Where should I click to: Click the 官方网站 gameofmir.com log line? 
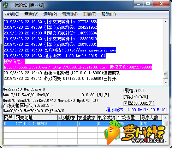60,50
